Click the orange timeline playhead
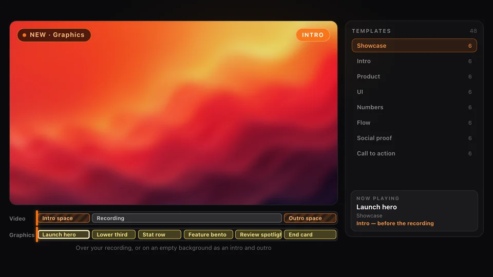Screen dimensions: 493x277 pyautogui.click(x=37, y=226)
